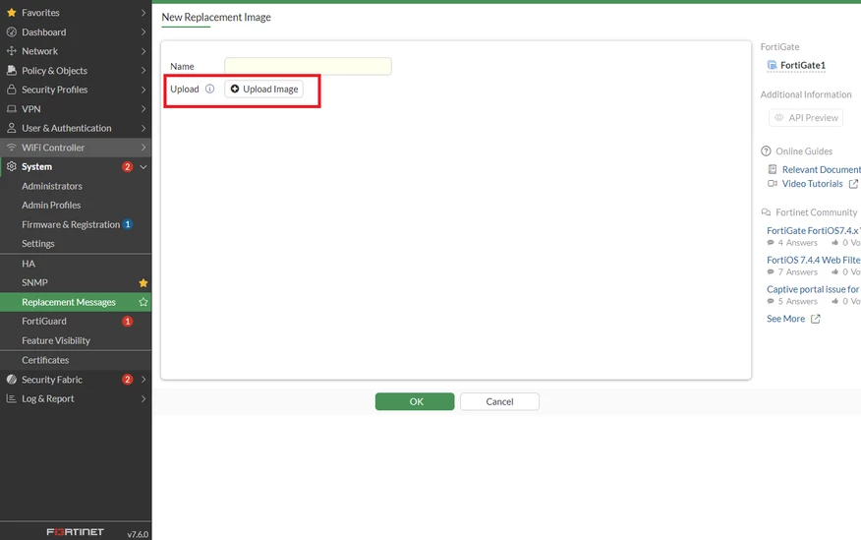Click the gold star beside SNMP

(x=143, y=283)
